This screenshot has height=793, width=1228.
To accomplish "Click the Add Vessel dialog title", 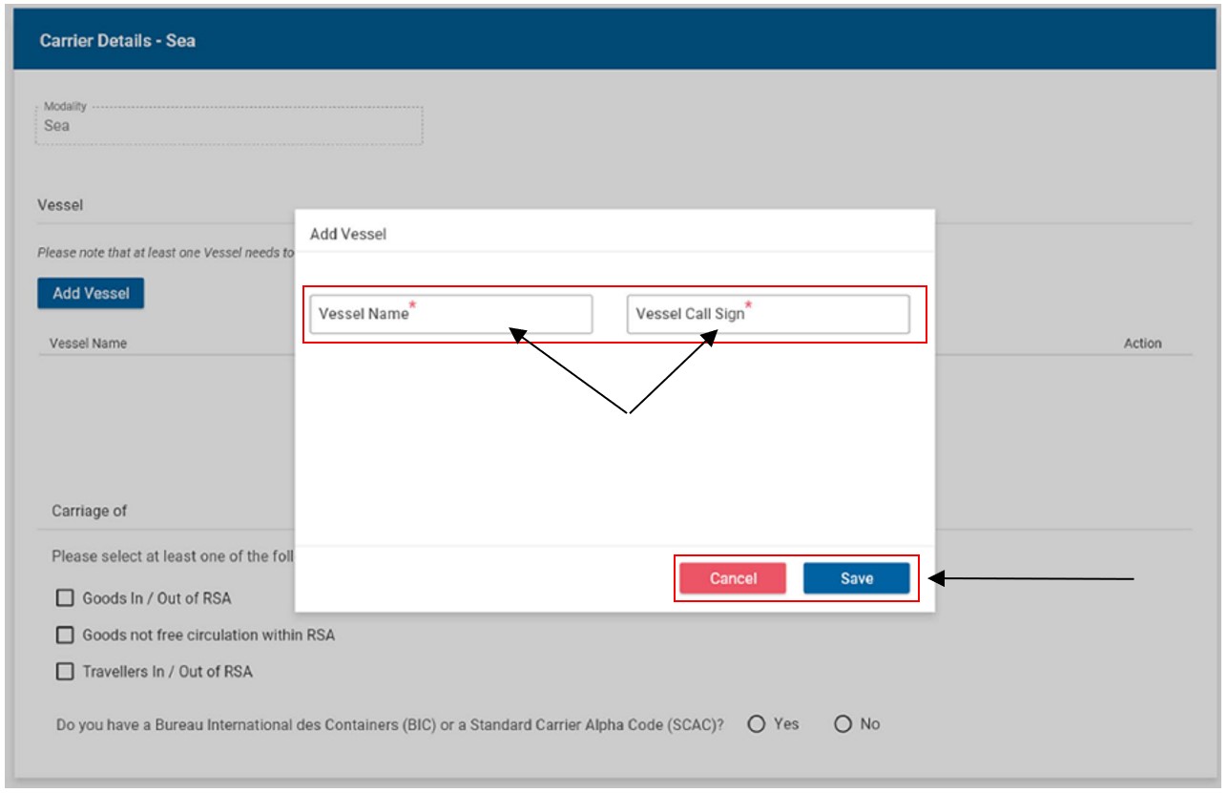I will click(348, 234).
